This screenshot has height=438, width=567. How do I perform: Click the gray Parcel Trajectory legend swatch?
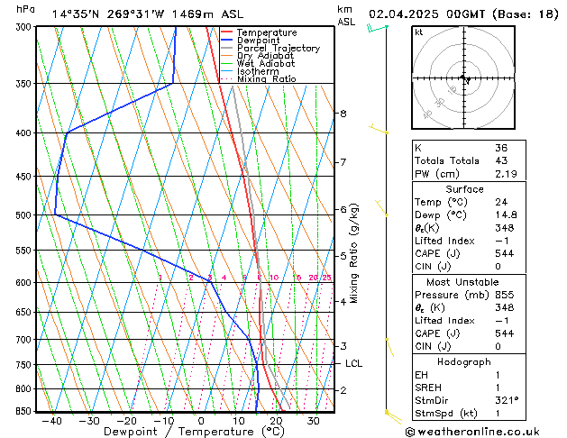point(227,48)
